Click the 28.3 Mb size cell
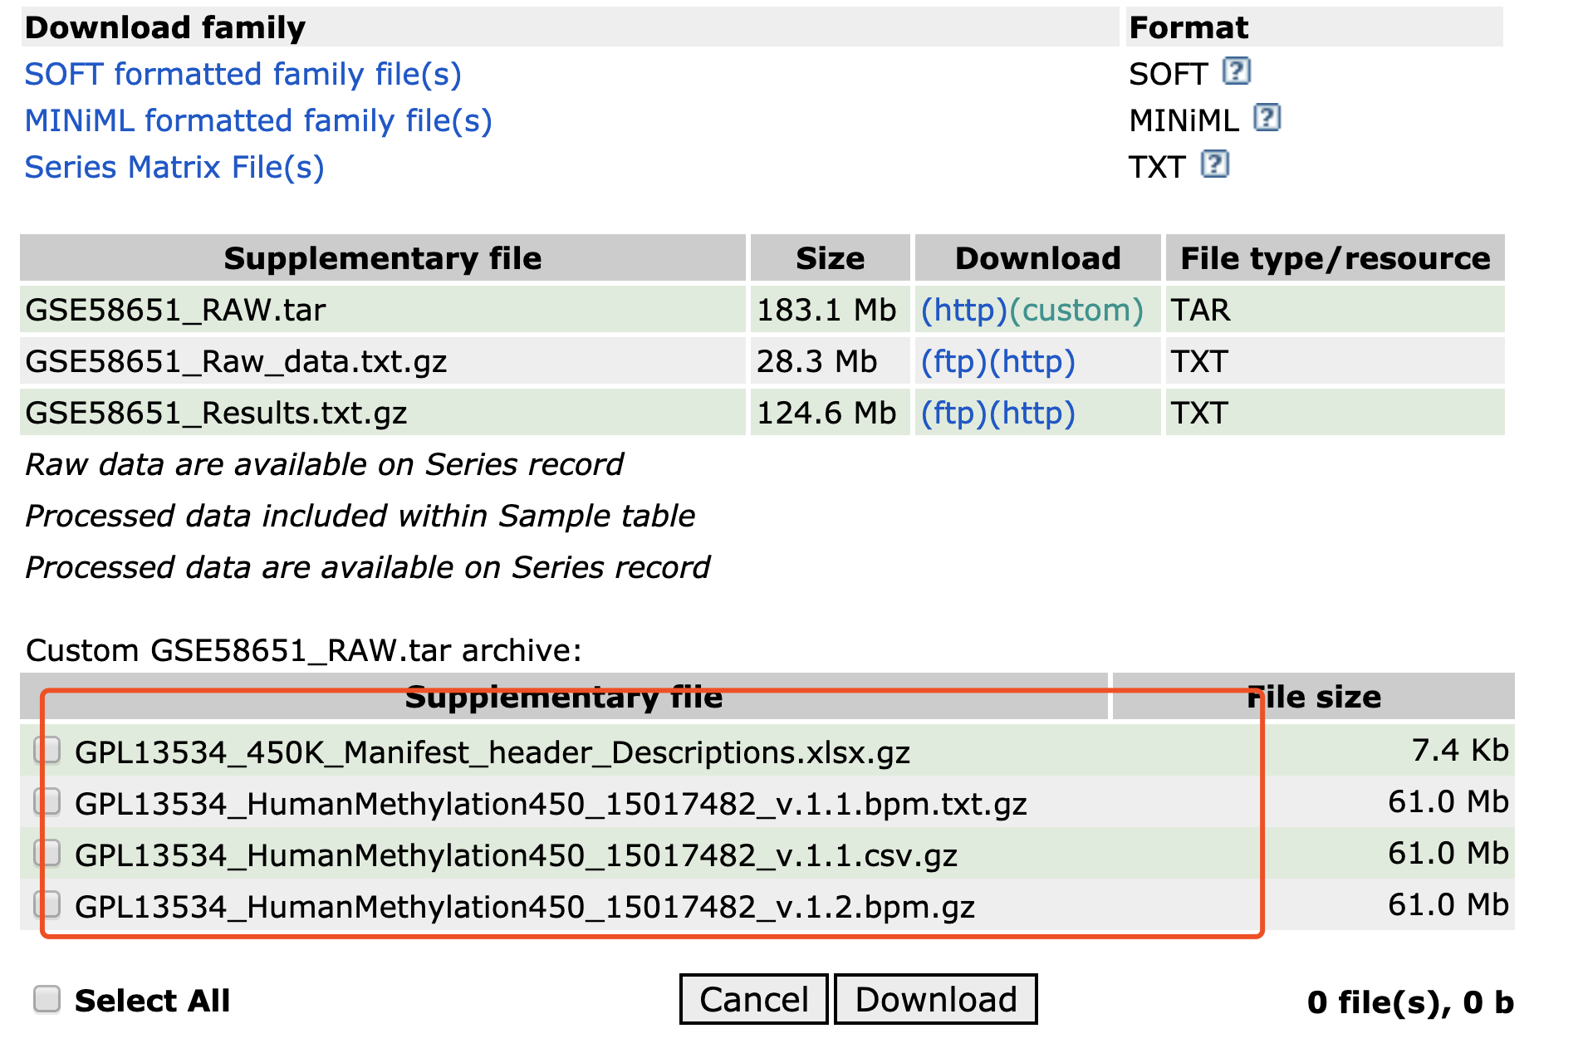Image resolution: width=1583 pixels, height=1058 pixels. [x=831, y=361]
